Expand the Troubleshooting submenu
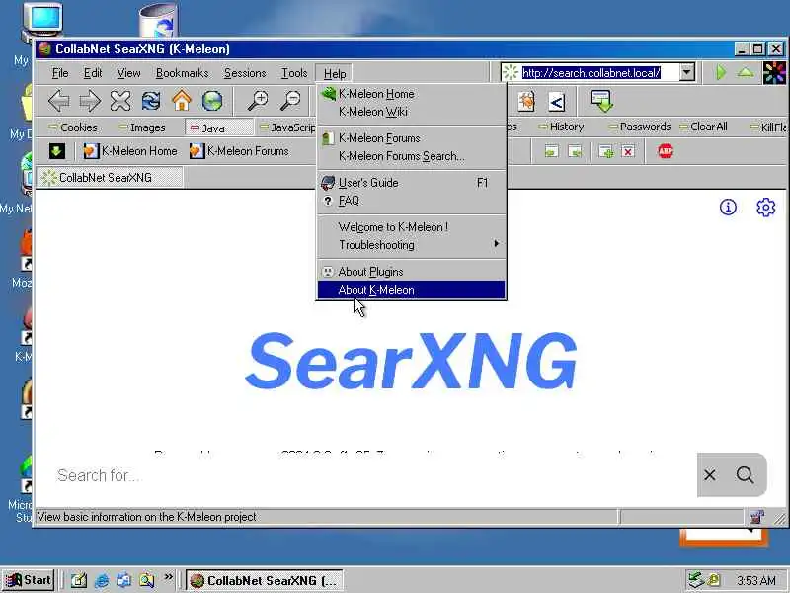The width and height of the screenshot is (790, 593). 411,244
